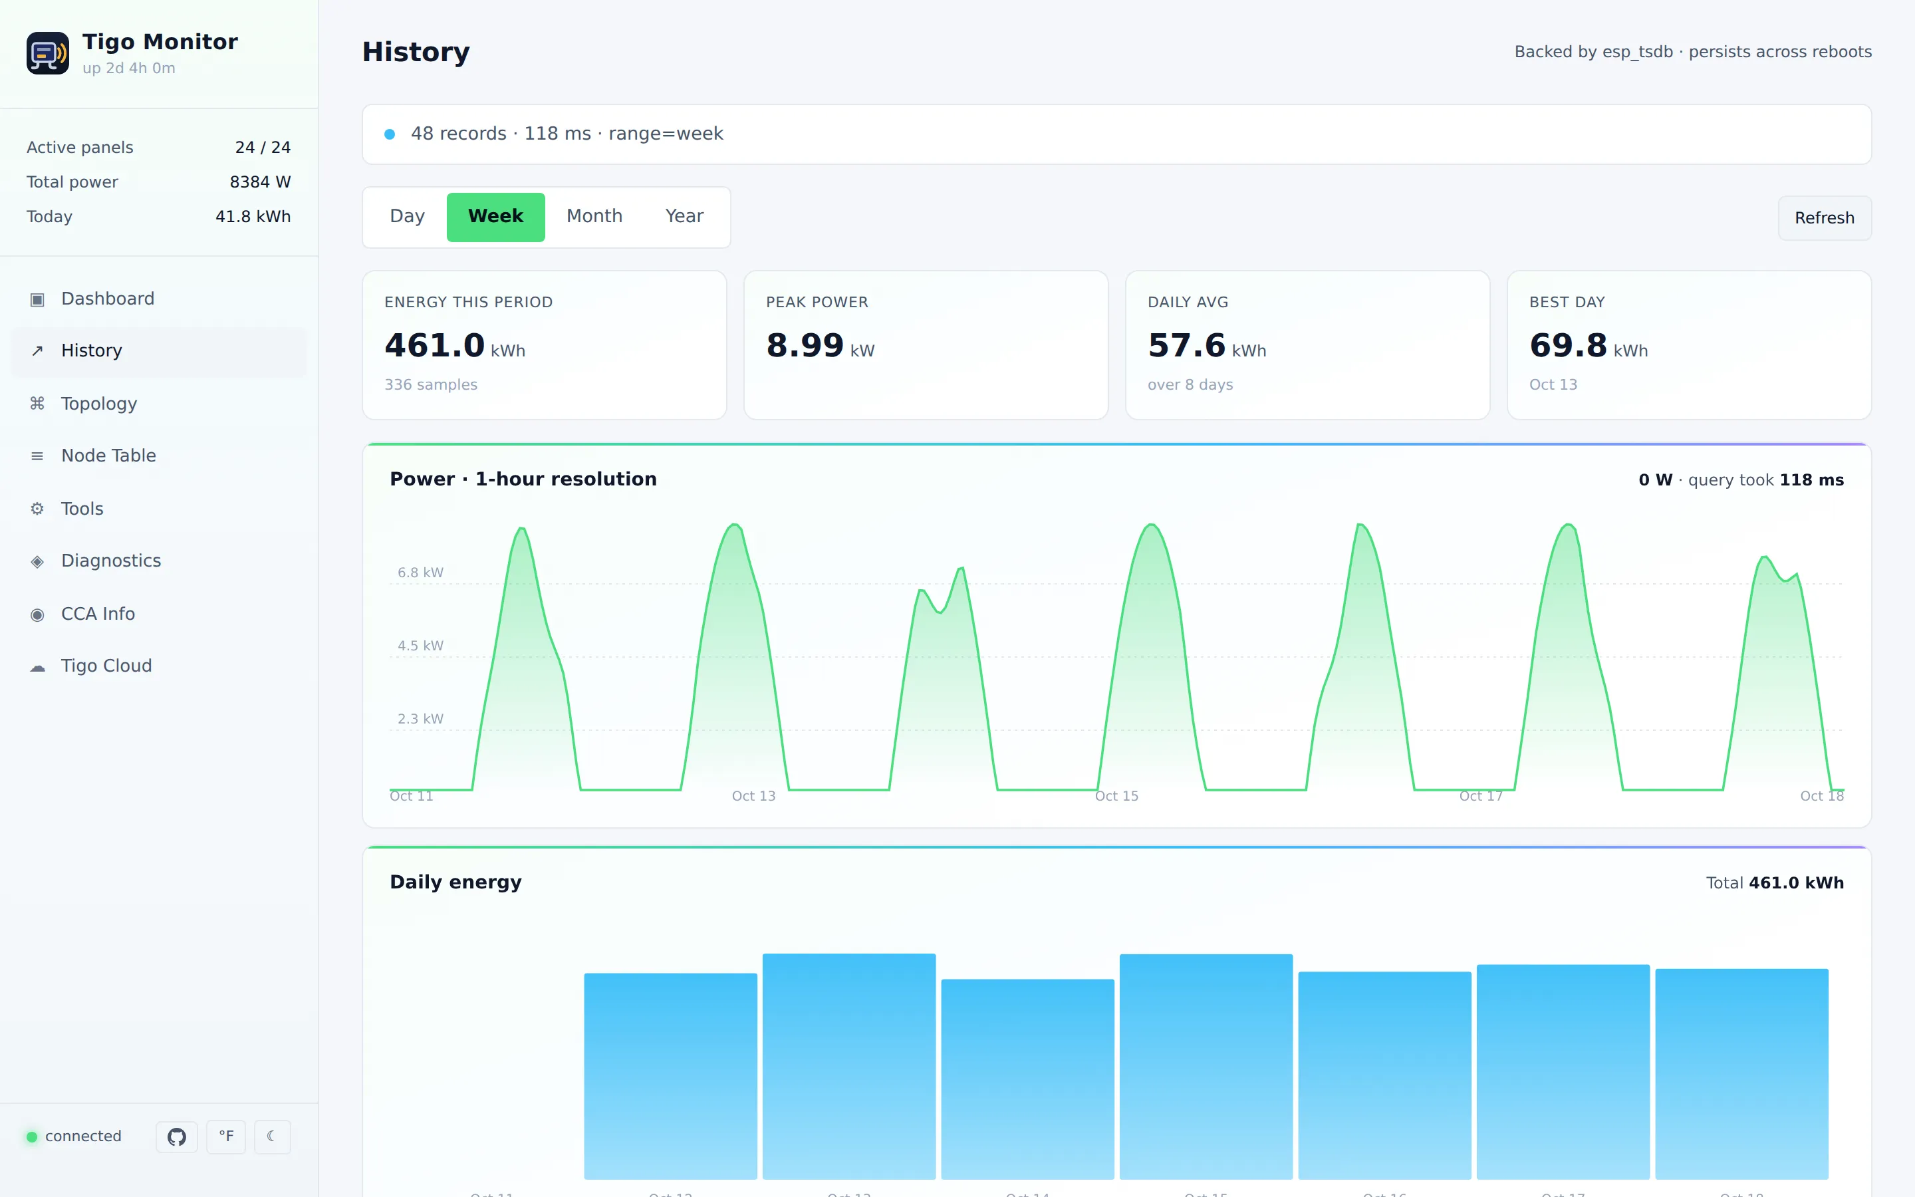Select the Week range tab
Image resolution: width=1915 pixels, height=1197 pixels.
[495, 216]
